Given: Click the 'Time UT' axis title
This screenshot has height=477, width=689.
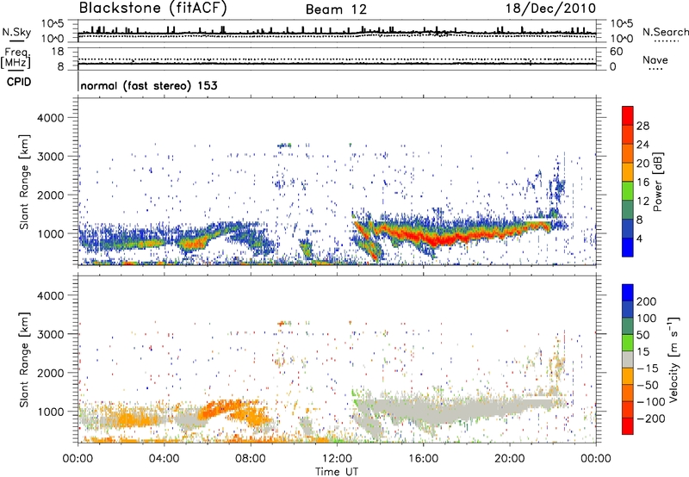Looking at the screenshot, I should coord(337,472).
